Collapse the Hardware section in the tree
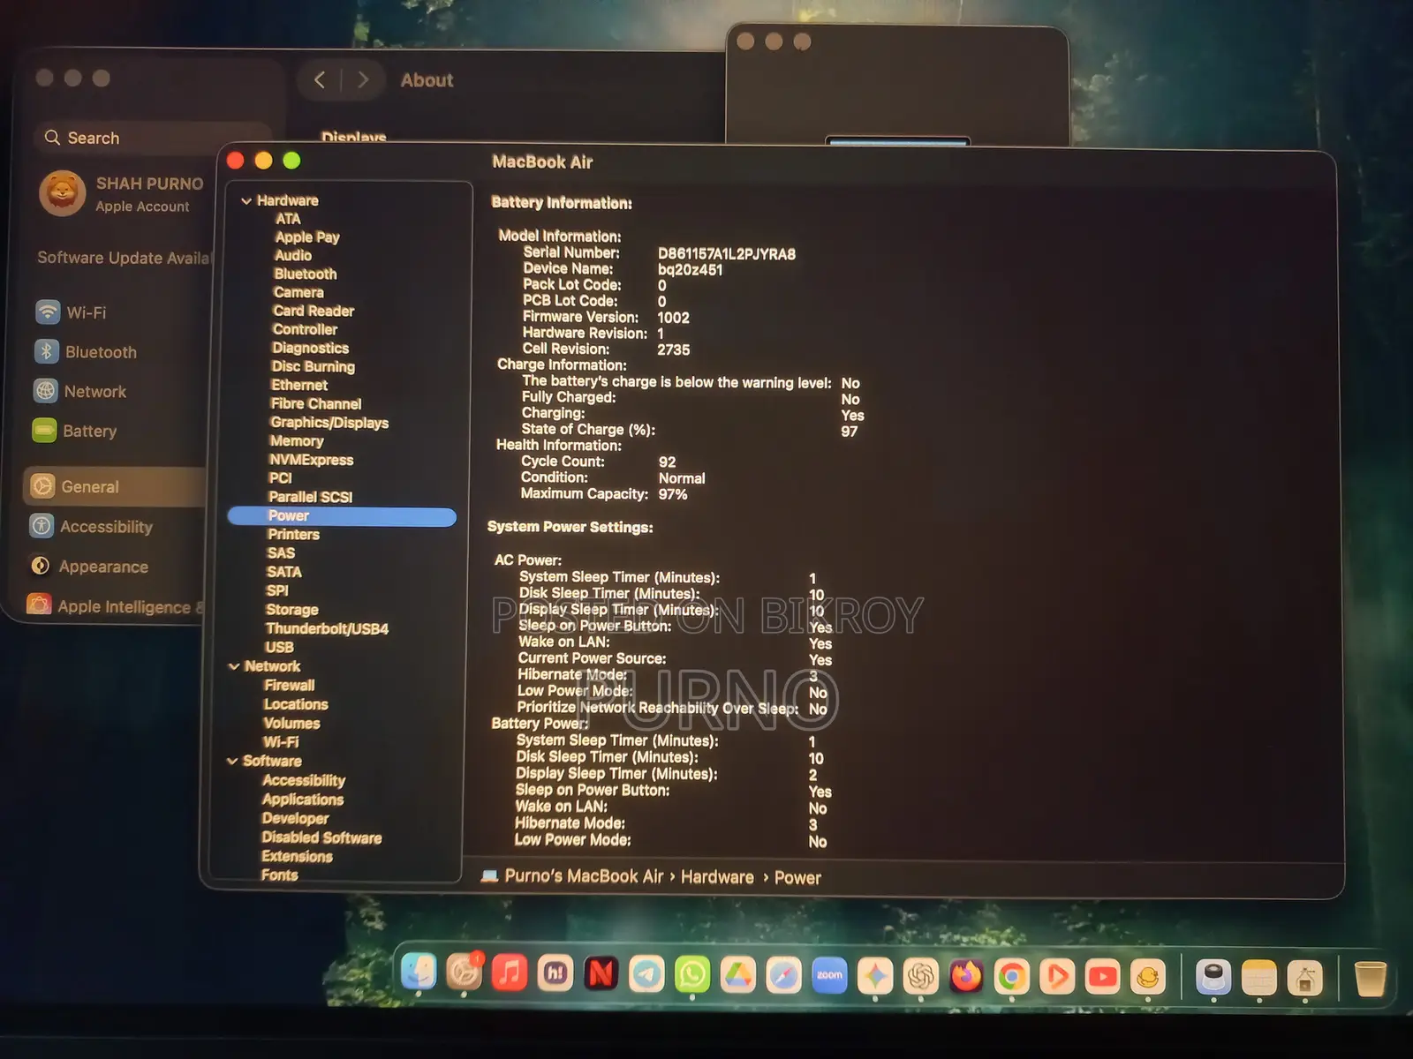Viewport: 1413px width, 1059px height. point(246,201)
